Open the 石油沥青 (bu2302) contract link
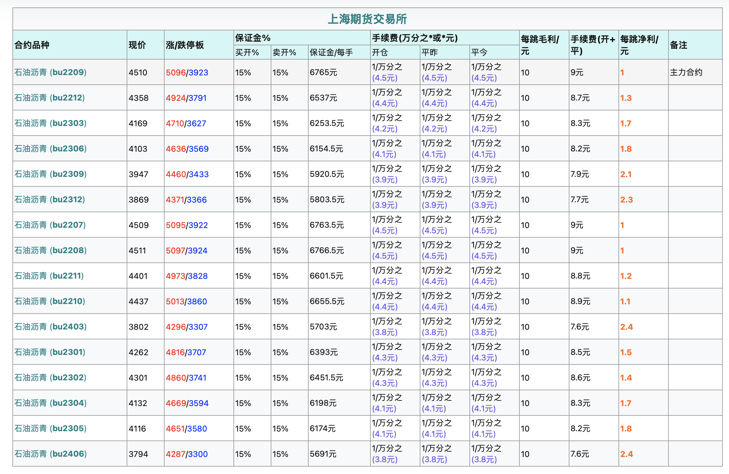Screen dimensions: 729x474 point(50,378)
